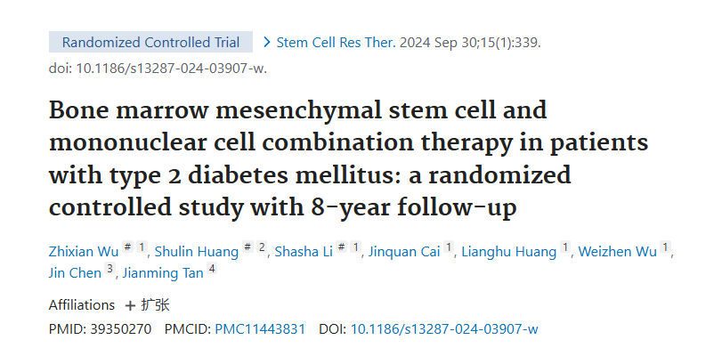Expand the Affiliations section plus icon
Screen dimensions: 722x356
point(130,304)
